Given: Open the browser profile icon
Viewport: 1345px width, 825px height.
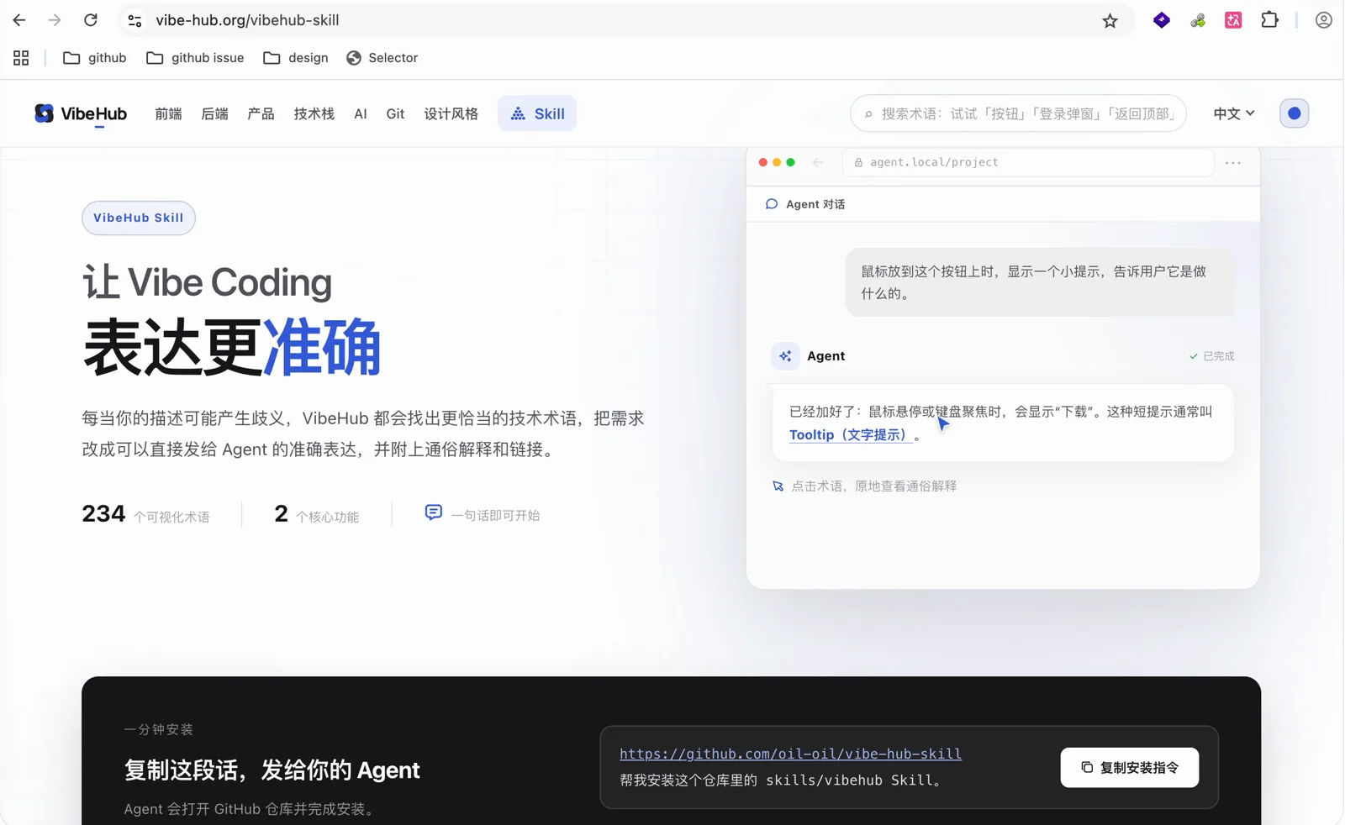Looking at the screenshot, I should (1324, 20).
